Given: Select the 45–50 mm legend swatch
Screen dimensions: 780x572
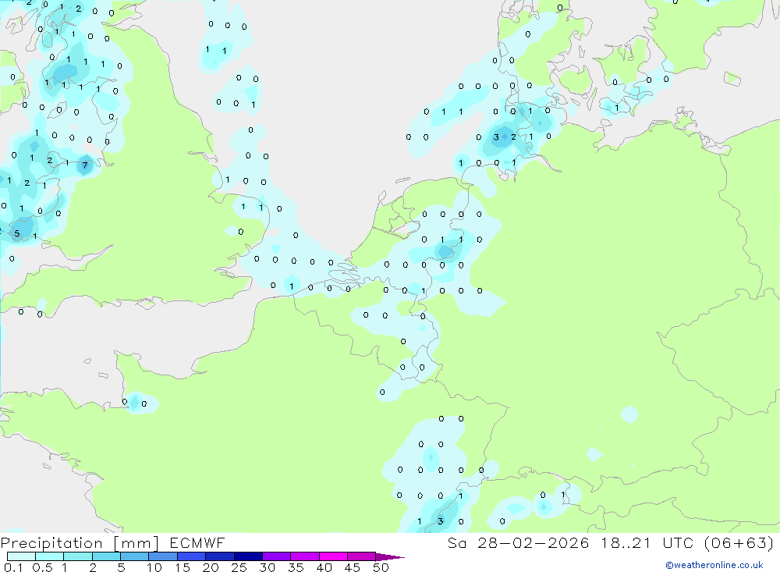Looking at the screenshot, I should [362, 556].
